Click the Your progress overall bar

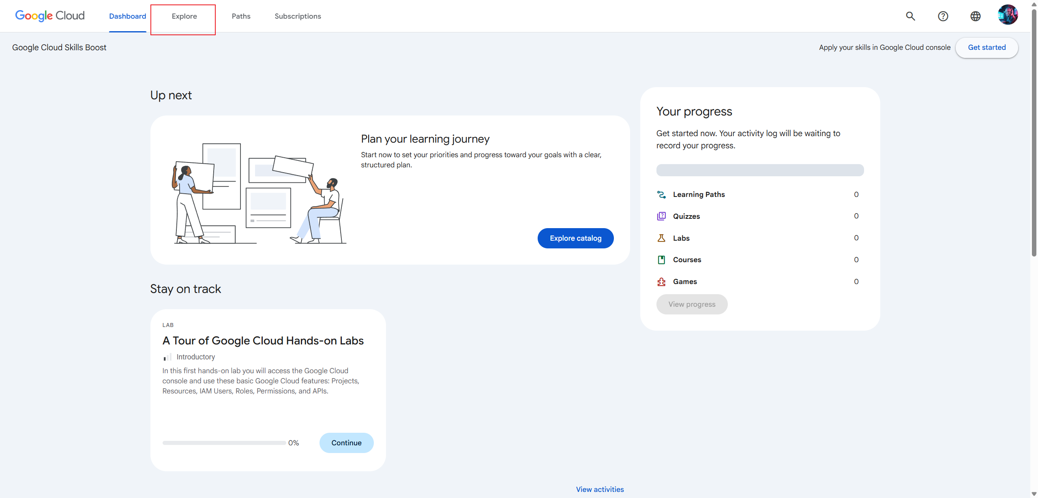[x=760, y=170]
